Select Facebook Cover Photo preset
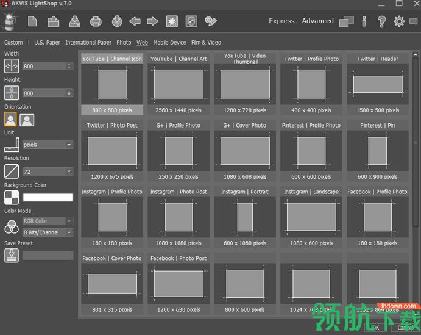 coord(112,284)
